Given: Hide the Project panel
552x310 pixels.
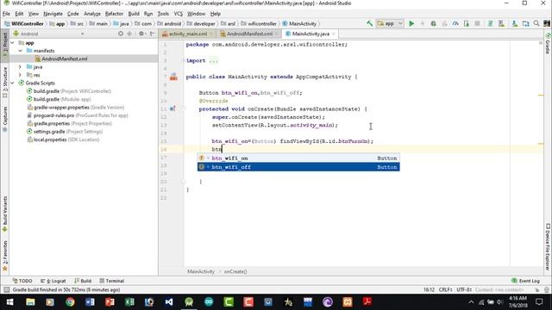Looking at the screenshot, I should coord(152,34).
